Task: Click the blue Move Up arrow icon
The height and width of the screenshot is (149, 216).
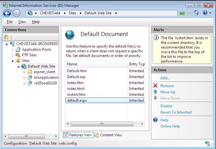Action: pos(155,92)
